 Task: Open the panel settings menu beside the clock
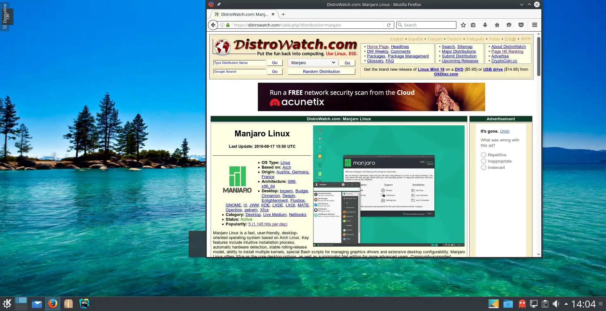[601, 304]
